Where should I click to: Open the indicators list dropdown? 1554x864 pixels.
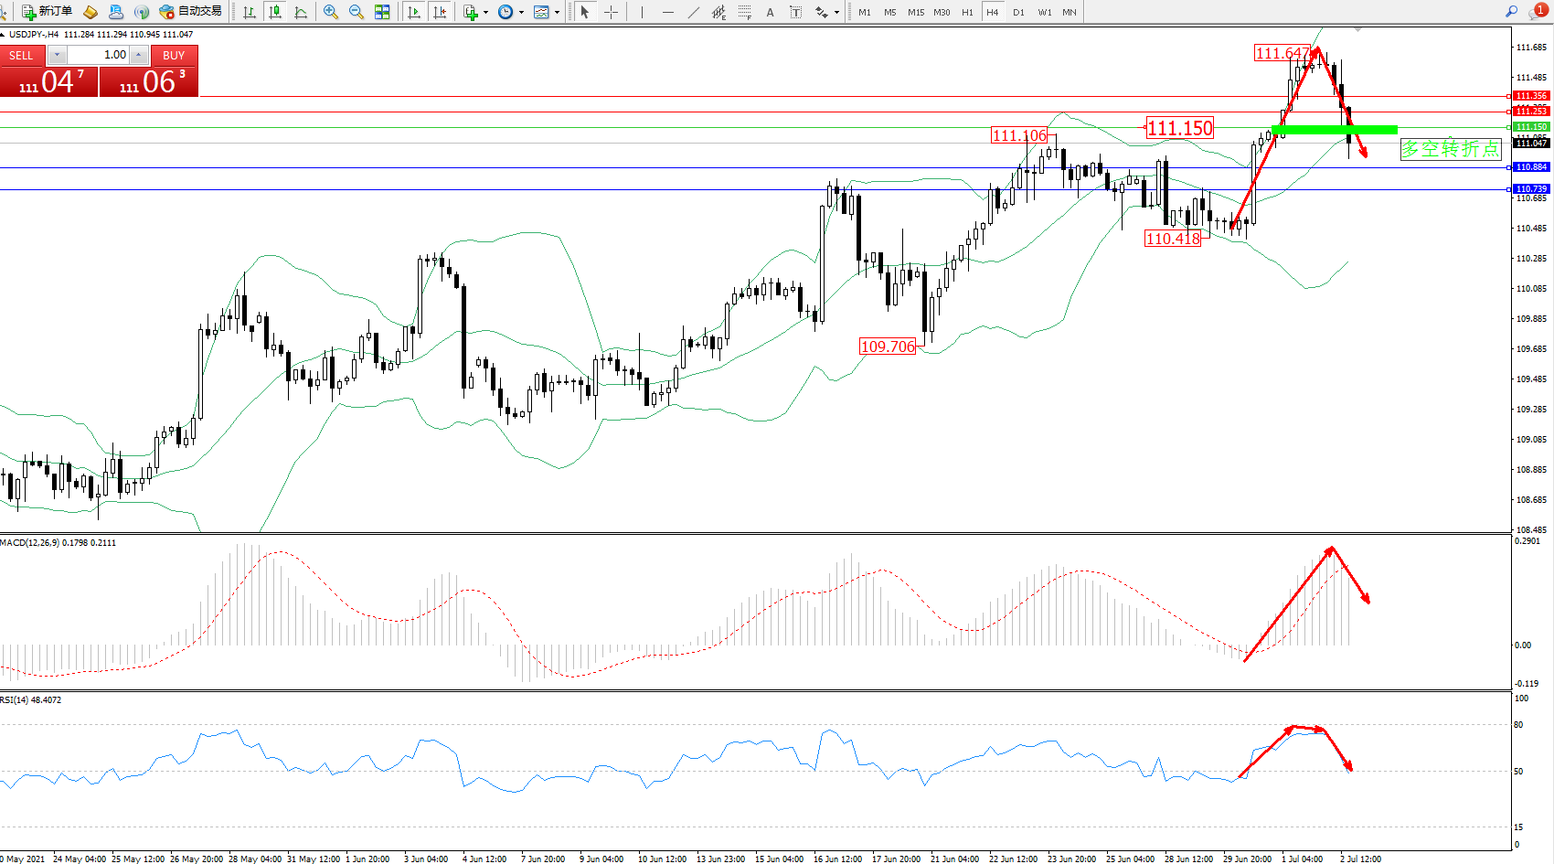pos(475,12)
